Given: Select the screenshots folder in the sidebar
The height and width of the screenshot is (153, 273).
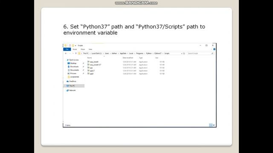Looking at the screenshot, I should pos(75,77).
